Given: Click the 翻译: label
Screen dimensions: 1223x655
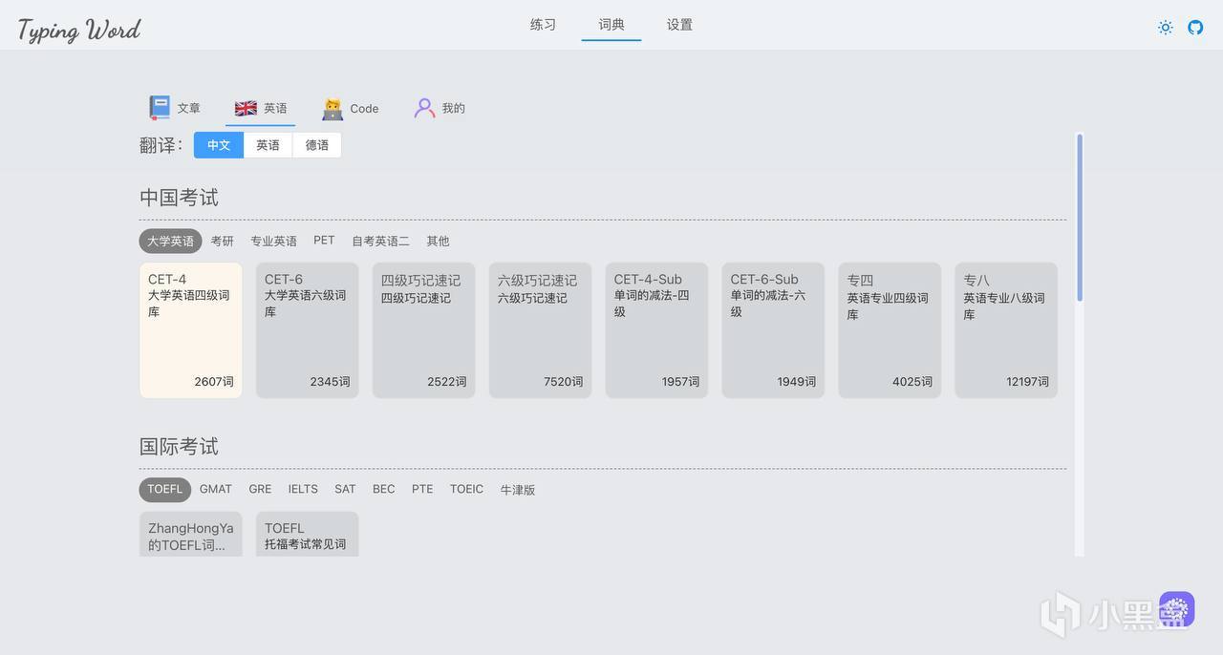Looking at the screenshot, I should coord(161,145).
